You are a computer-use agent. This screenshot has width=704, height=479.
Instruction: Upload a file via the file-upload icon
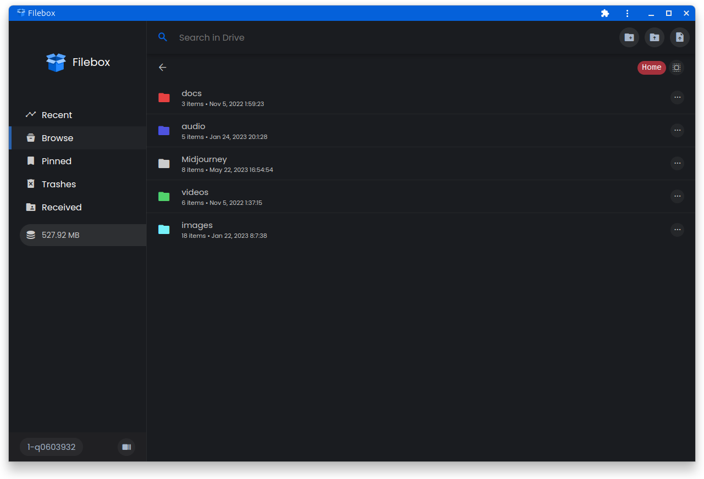coord(679,37)
